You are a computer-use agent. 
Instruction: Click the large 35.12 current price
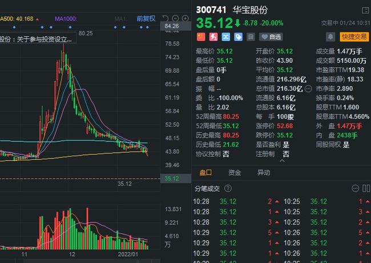click(215, 23)
